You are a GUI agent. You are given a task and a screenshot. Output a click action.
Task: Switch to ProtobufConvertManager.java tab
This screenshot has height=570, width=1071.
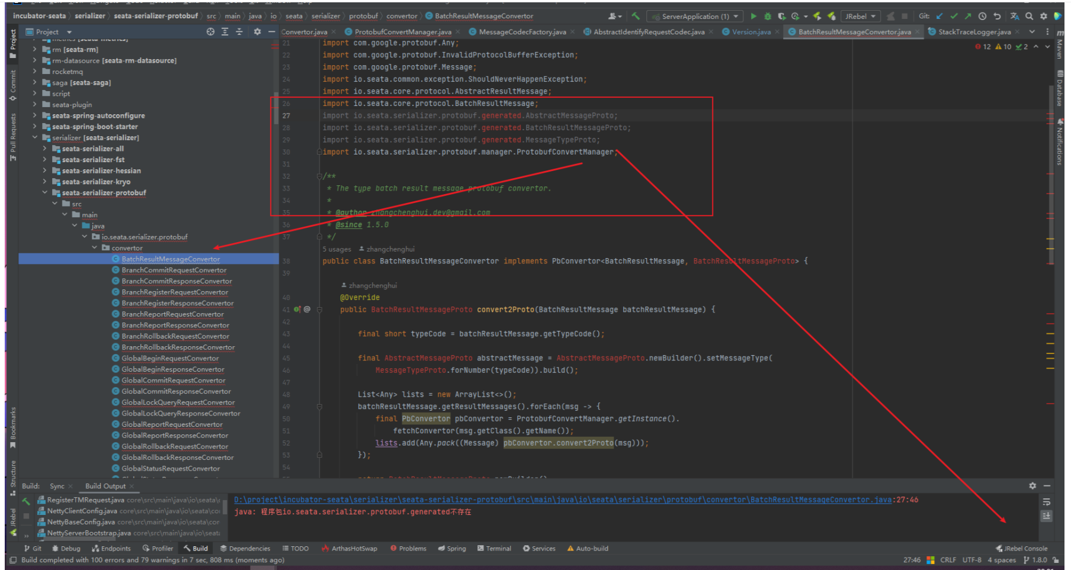(403, 32)
